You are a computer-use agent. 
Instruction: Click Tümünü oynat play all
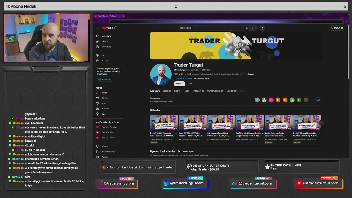(186, 152)
